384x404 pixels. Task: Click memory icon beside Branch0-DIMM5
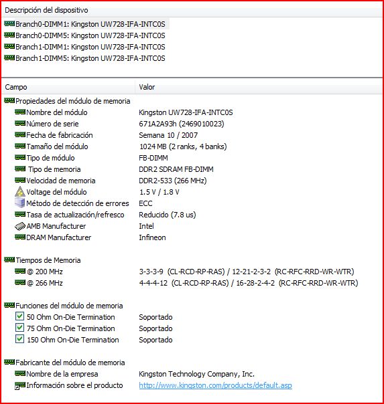pyautogui.click(x=9, y=35)
